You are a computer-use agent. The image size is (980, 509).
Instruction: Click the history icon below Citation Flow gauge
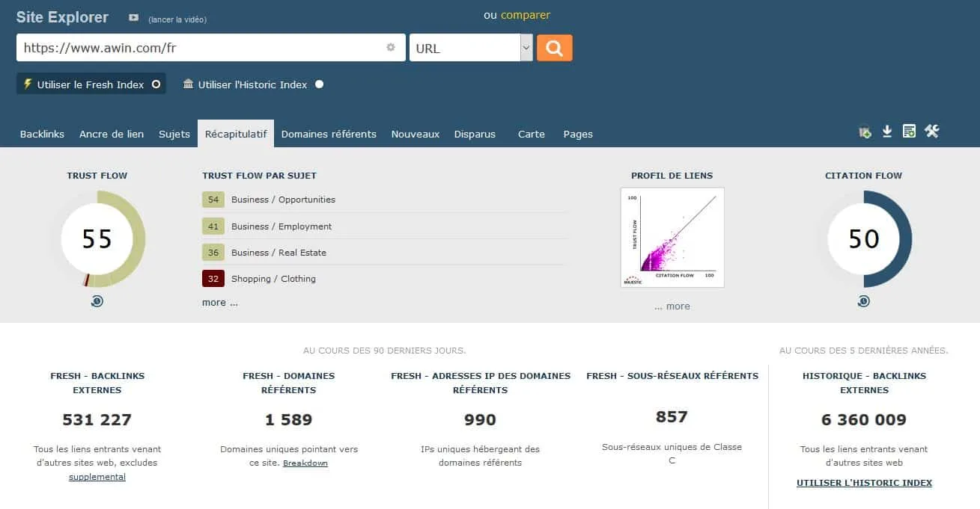[864, 301]
